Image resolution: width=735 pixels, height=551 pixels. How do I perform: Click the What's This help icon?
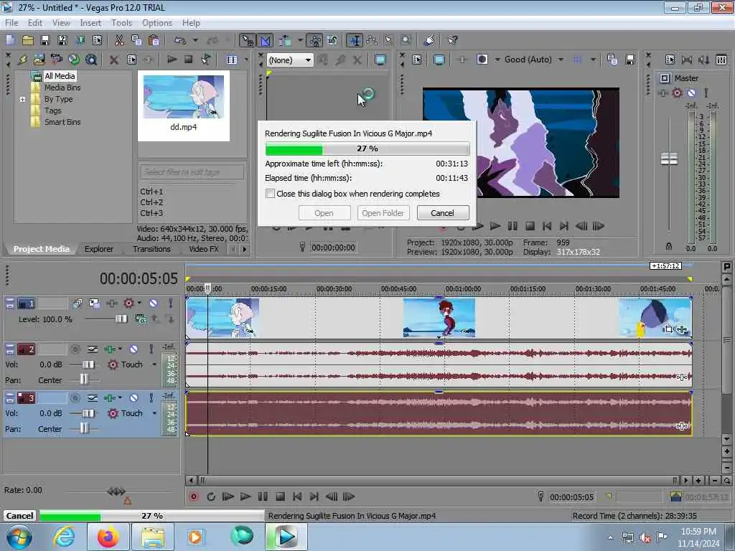pos(452,40)
